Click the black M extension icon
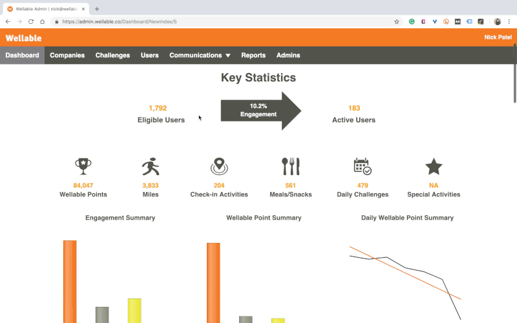The width and height of the screenshot is (517, 323). 458,22
